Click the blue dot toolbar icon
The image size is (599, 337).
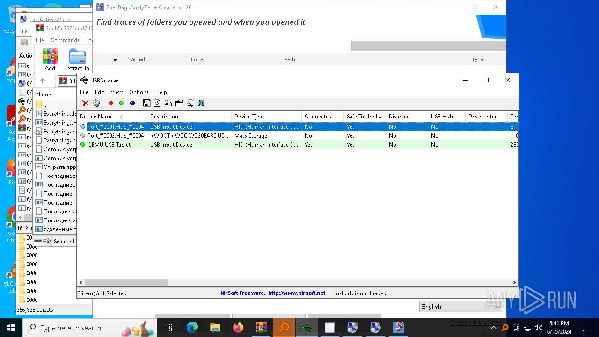132,103
